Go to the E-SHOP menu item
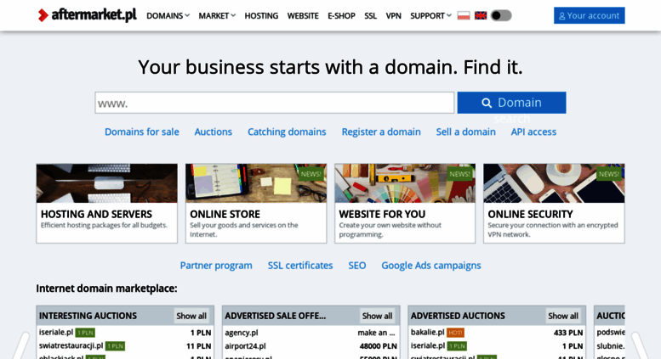This screenshot has width=661, height=359. [x=341, y=16]
